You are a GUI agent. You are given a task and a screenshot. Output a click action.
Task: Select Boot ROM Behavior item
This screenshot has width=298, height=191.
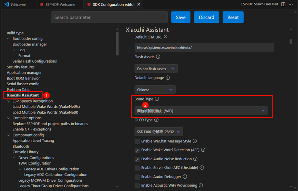(23, 78)
